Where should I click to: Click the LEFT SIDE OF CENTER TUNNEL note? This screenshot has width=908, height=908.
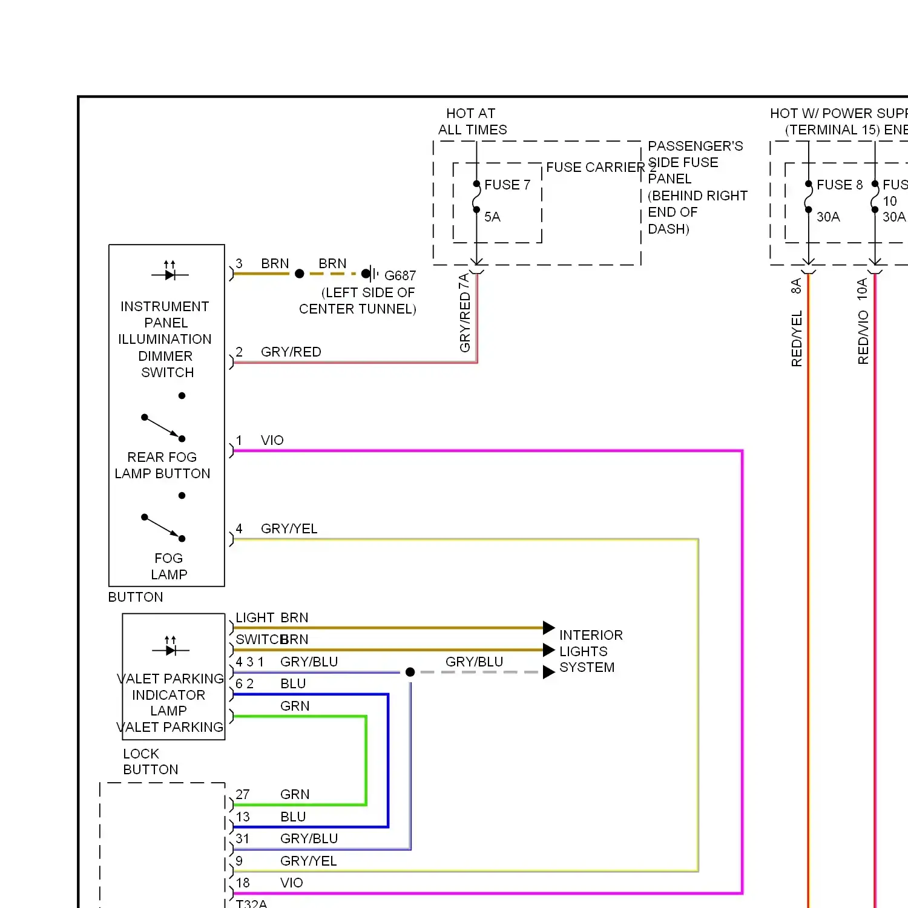tap(358, 301)
